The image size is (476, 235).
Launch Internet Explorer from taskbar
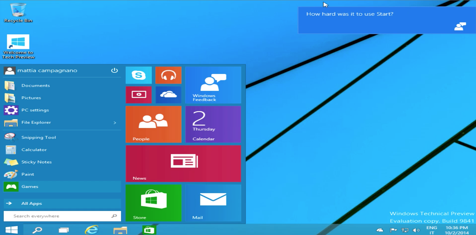pyautogui.click(x=92, y=230)
